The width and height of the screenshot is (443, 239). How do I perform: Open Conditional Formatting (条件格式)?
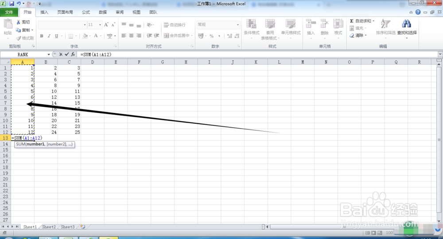point(252,29)
